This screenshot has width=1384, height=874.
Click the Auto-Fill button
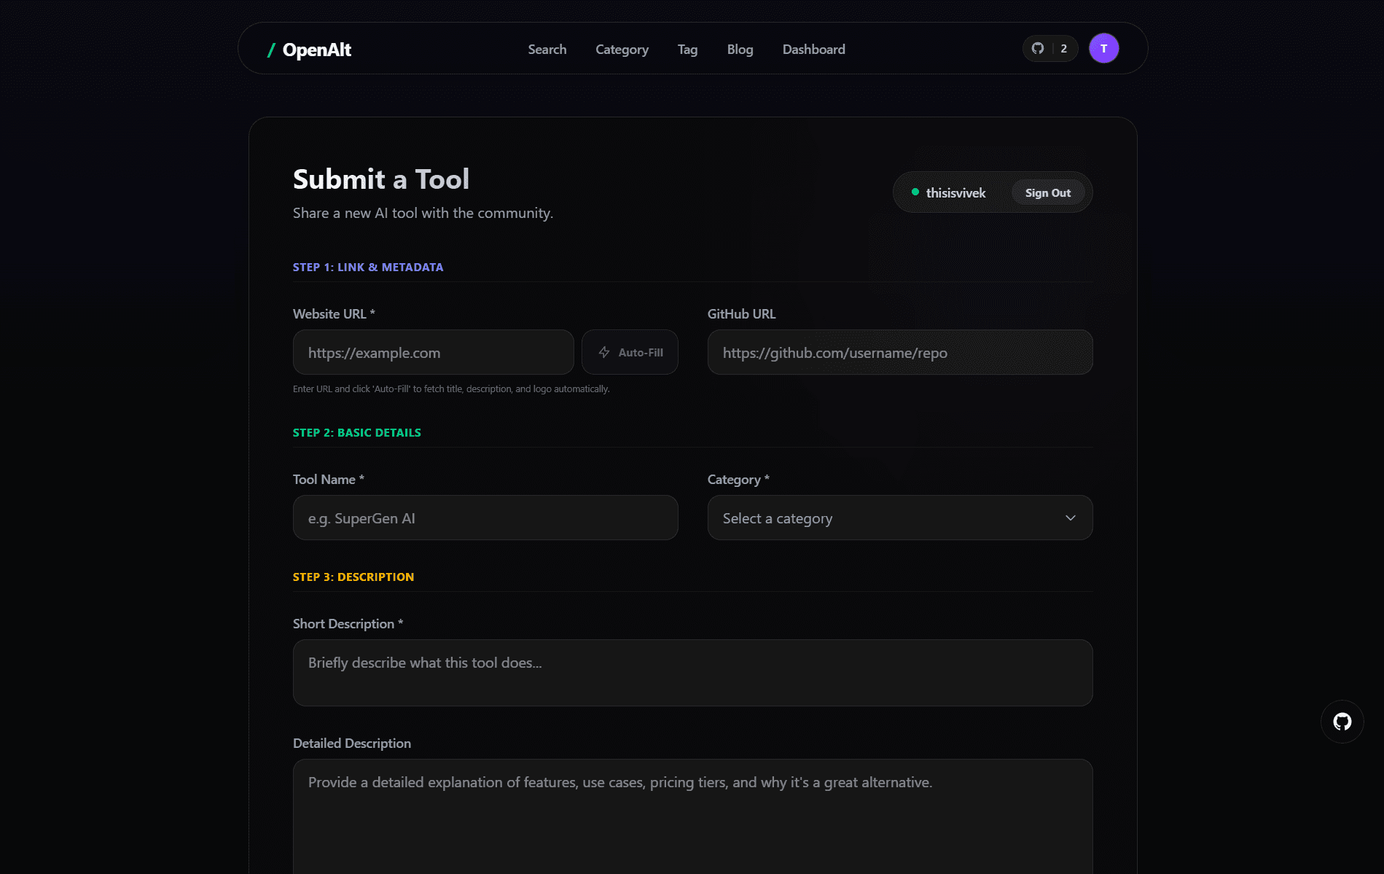(630, 352)
